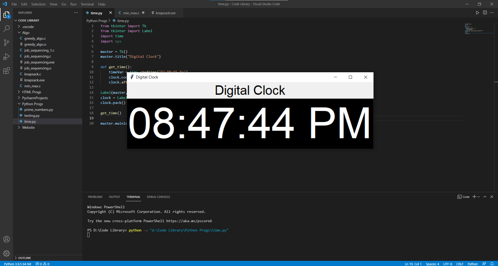The height and width of the screenshot is (266, 498).
Task: Open the Go menu
Action: tap(64, 4)
